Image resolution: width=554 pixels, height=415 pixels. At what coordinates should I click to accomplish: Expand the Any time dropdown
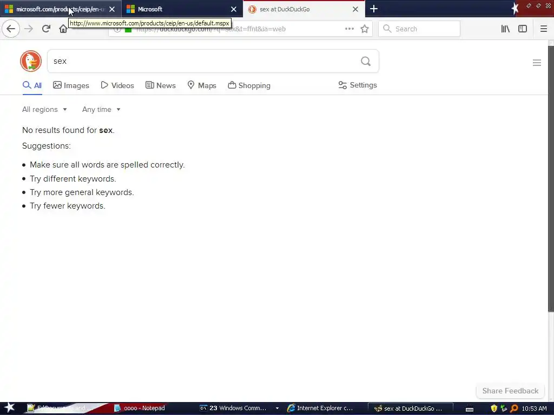(x=101, y=109)
